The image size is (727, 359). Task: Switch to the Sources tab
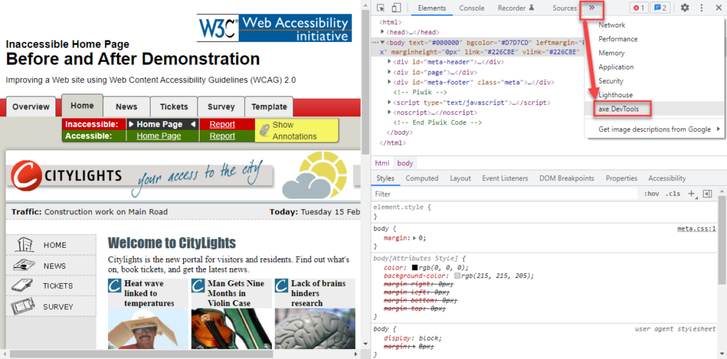[564, 8]
